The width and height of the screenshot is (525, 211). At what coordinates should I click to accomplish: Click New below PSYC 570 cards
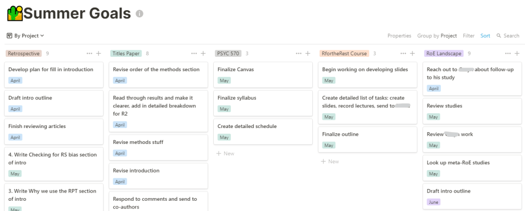click(x=226, y=154)
